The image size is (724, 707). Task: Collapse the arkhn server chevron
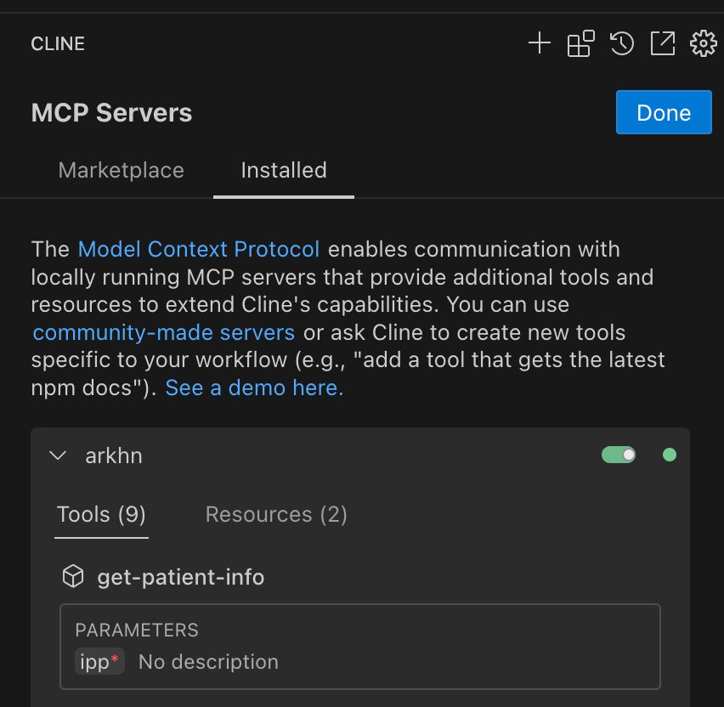click(58, 455)
